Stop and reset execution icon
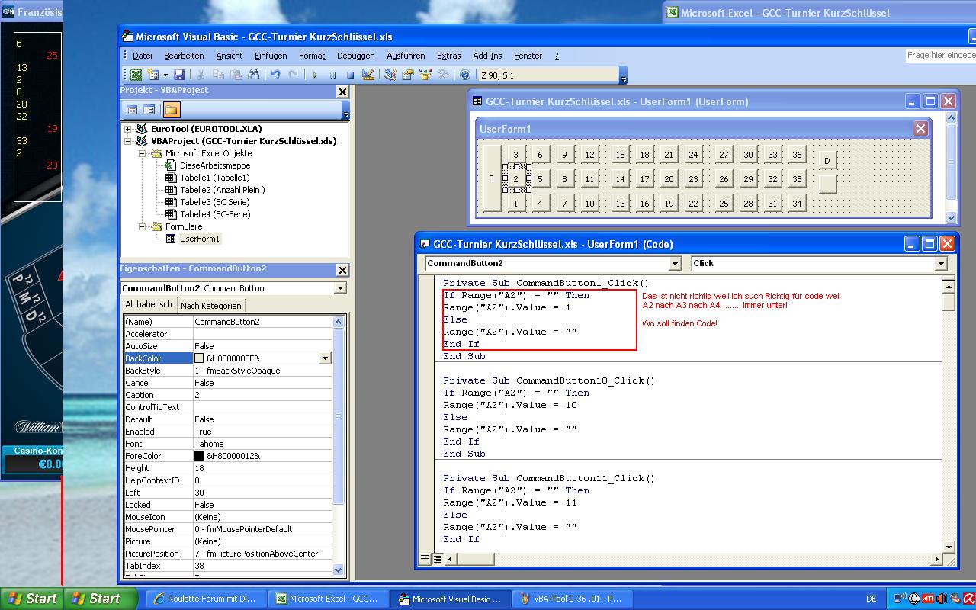Screen dimensions: 976x610 pos(350,75)
